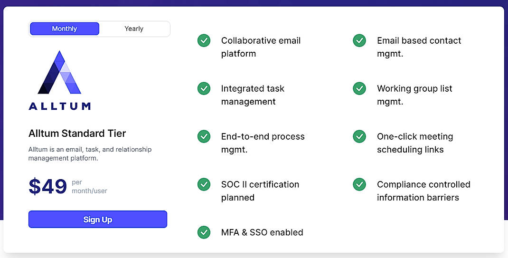Click the checkmark beside Email based contact mgmt.

[x=359, y=40]
